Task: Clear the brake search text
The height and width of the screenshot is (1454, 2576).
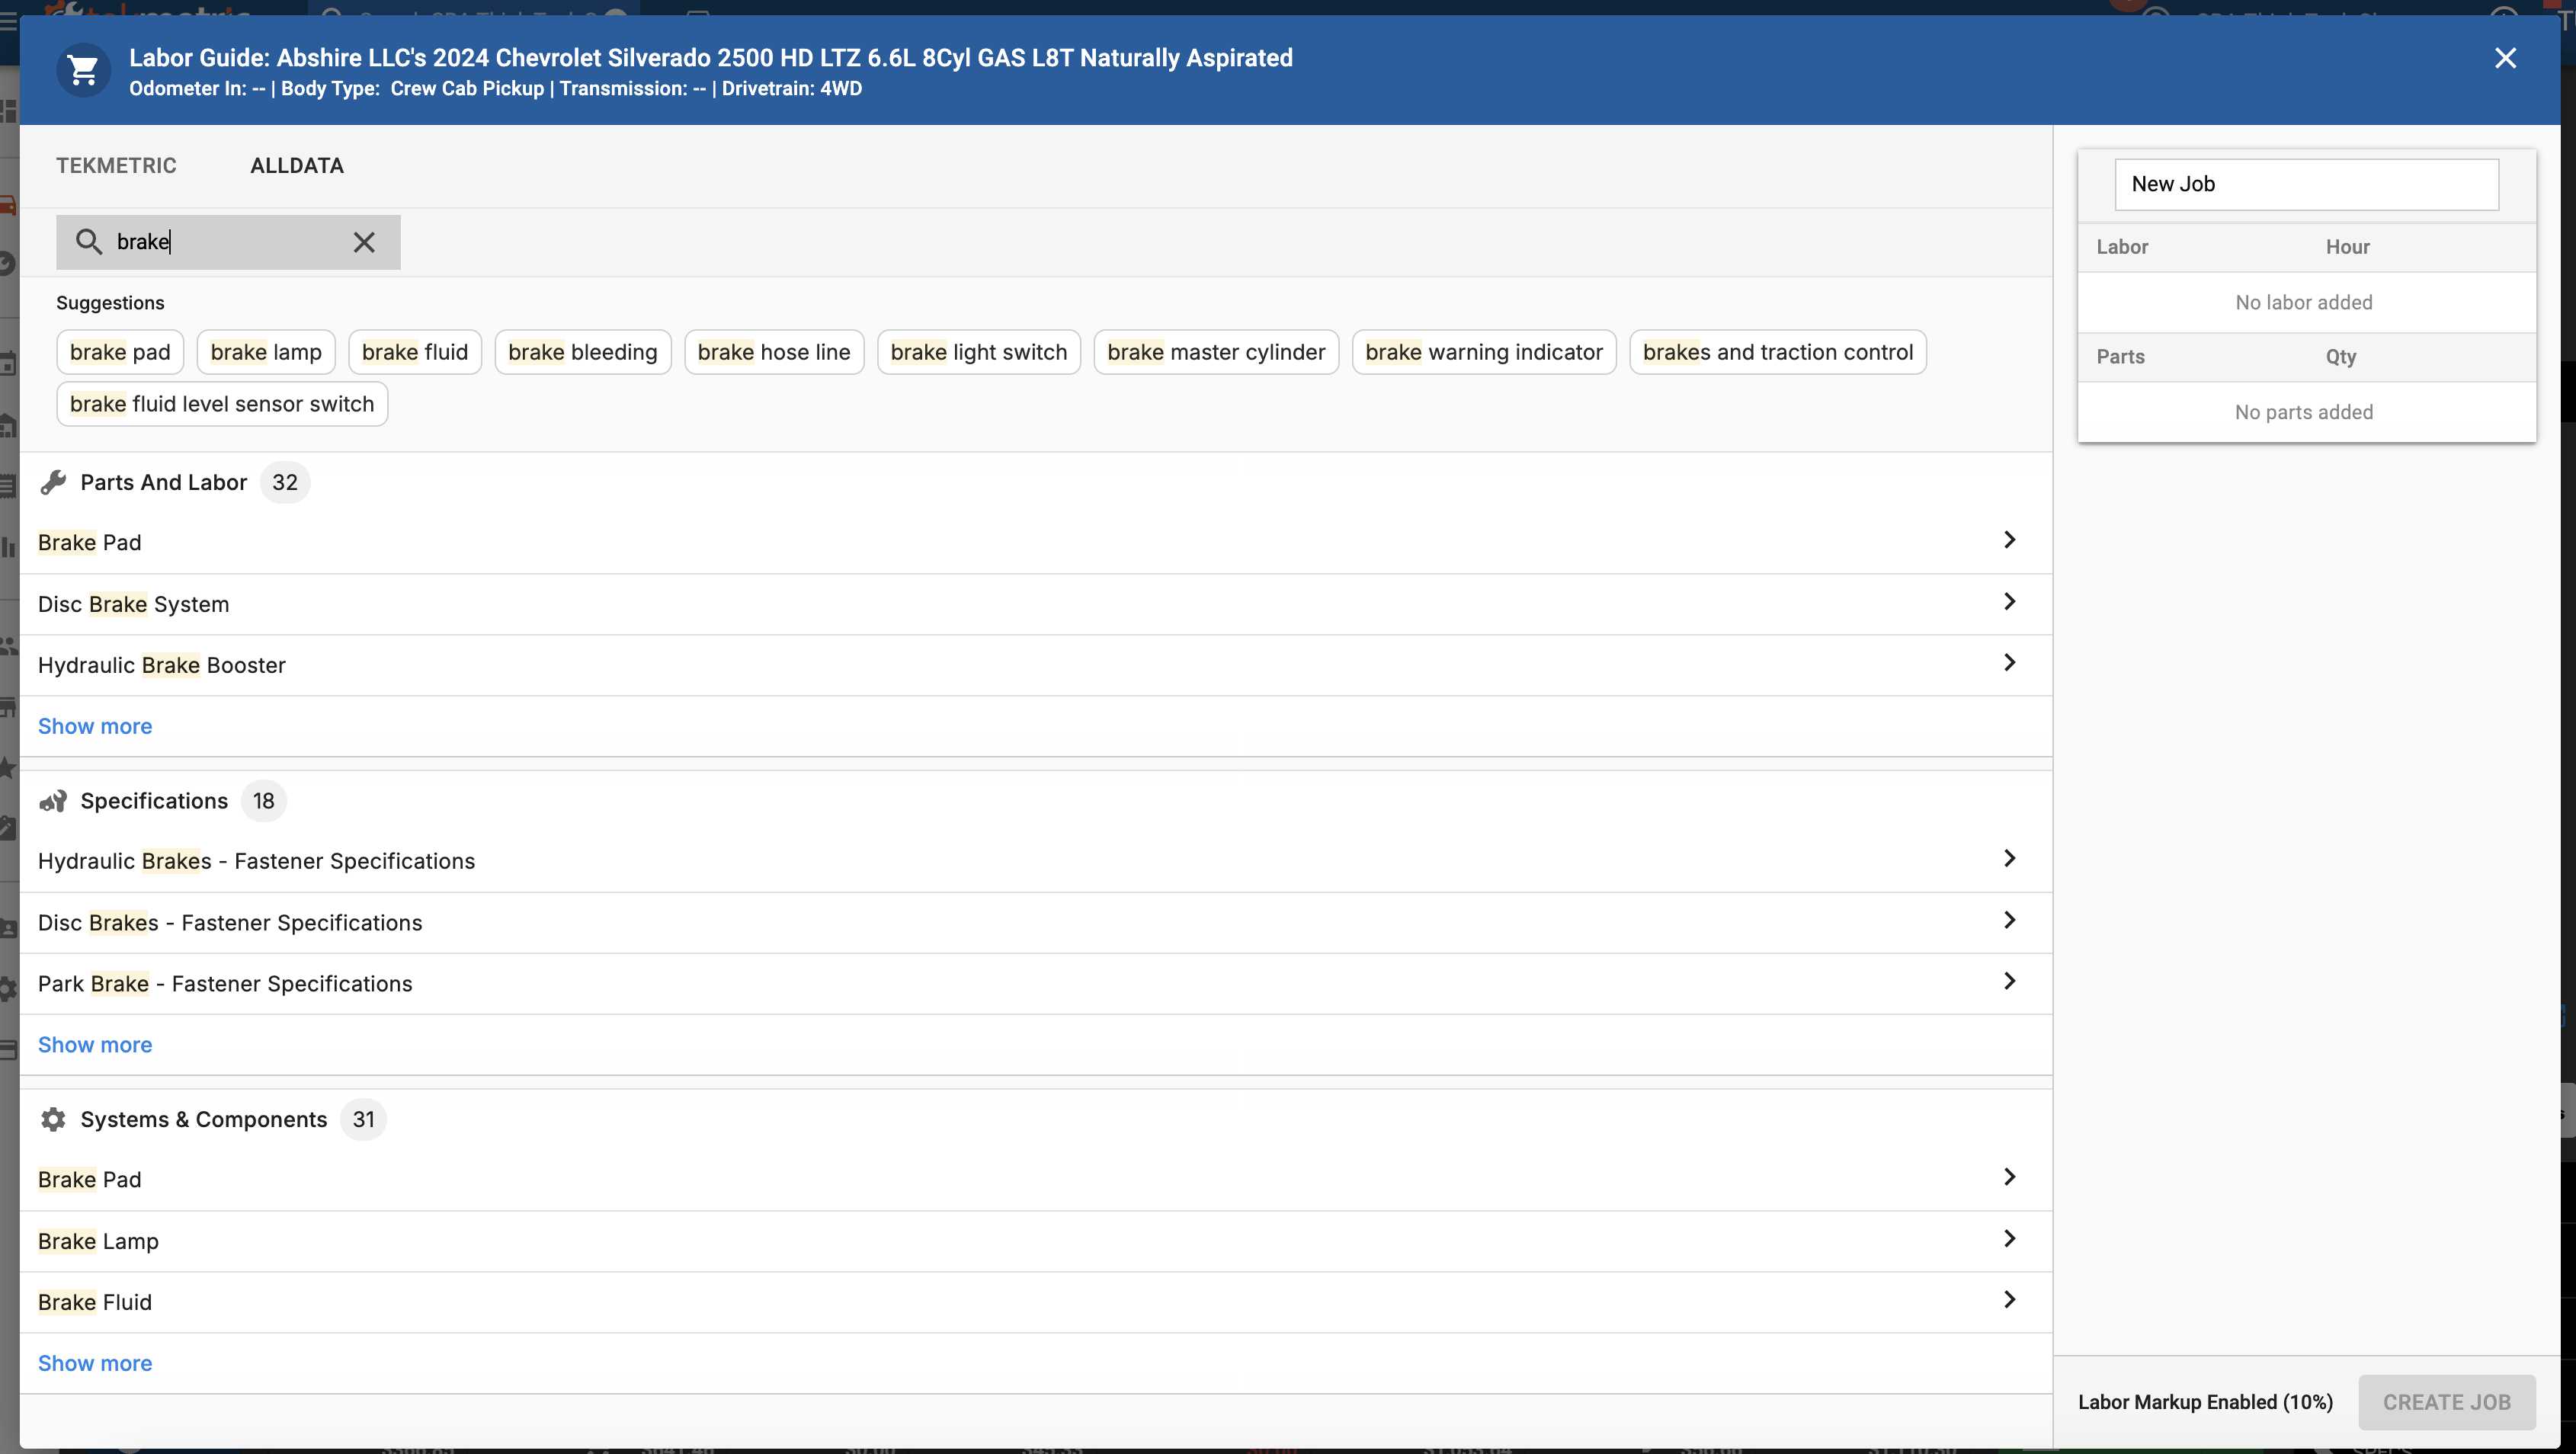Action: [364, 242]
